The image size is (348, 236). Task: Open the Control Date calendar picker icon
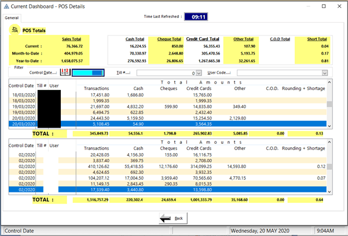(65, 72)
